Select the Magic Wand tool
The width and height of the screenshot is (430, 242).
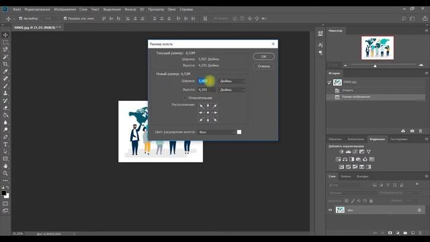[5, 56]
